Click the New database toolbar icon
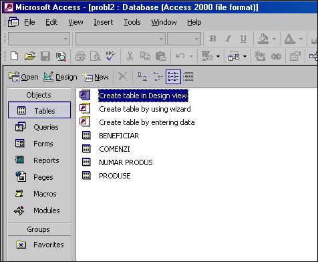318x262 pixels. click(x=15, y=56)
